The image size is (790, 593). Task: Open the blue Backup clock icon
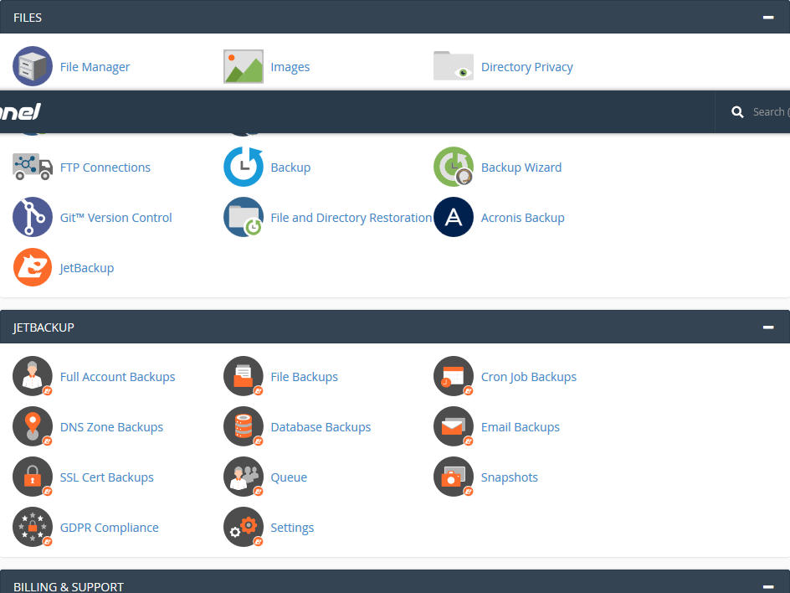pyautogui.click(x=244, y=167)
